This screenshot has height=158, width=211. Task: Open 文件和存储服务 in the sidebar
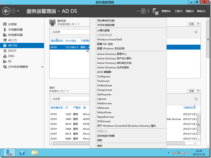pos(22,67)
